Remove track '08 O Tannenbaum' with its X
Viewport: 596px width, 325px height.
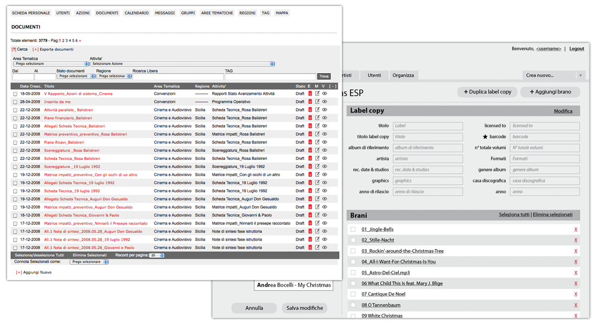click(575, 305)
